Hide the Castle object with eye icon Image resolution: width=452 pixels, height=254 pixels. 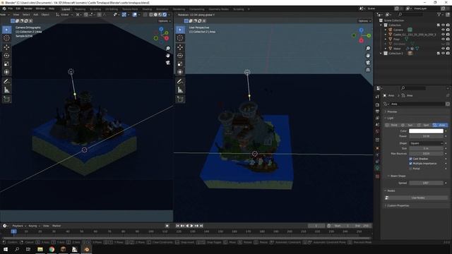point(443,35)
